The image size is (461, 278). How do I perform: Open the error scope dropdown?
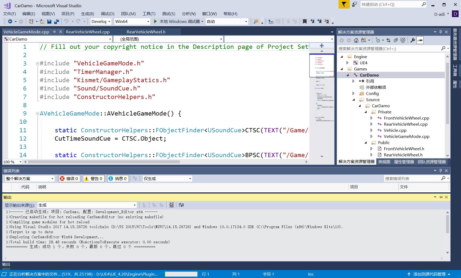pyautogui.click(x=30, y=178)
